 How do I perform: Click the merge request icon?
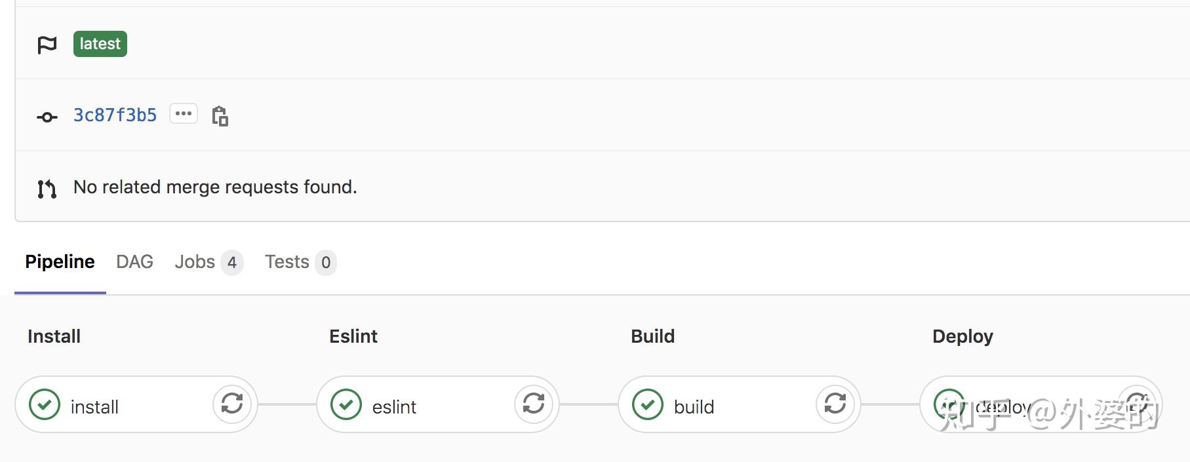[x=46, y=187]
